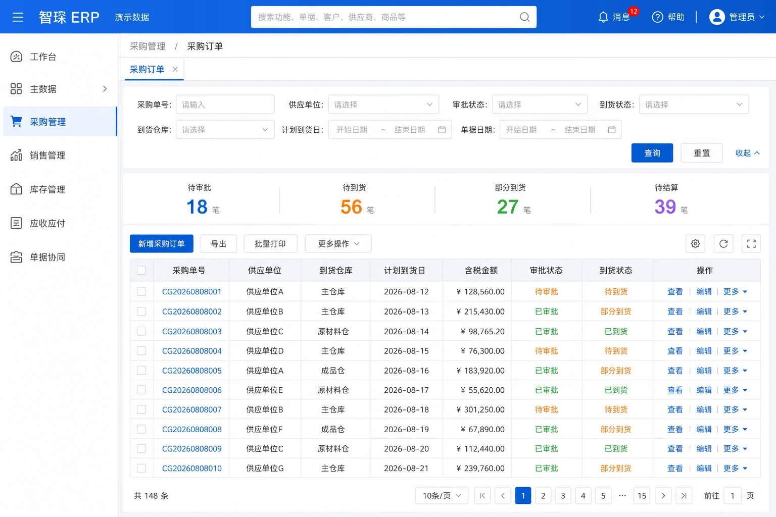Open the 帮助 help icon
The image size is (776, 517).
click(x=657, y=17)
